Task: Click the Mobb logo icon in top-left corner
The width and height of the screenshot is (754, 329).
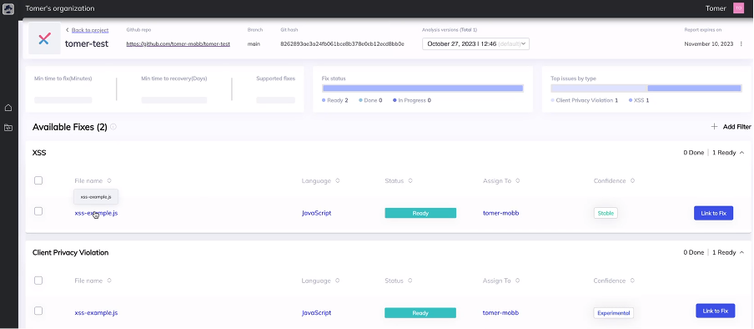Action: tap(8, 8)
